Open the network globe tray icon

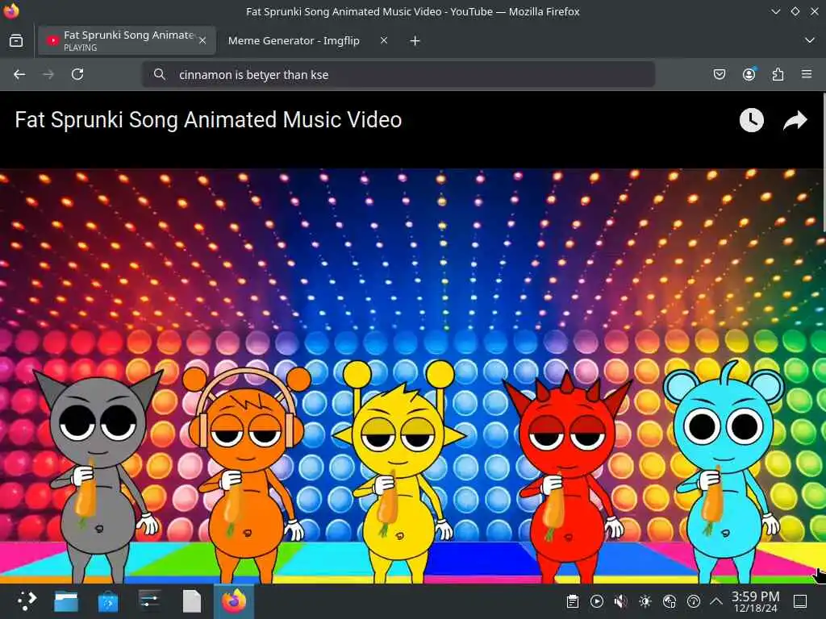(670, 601)
